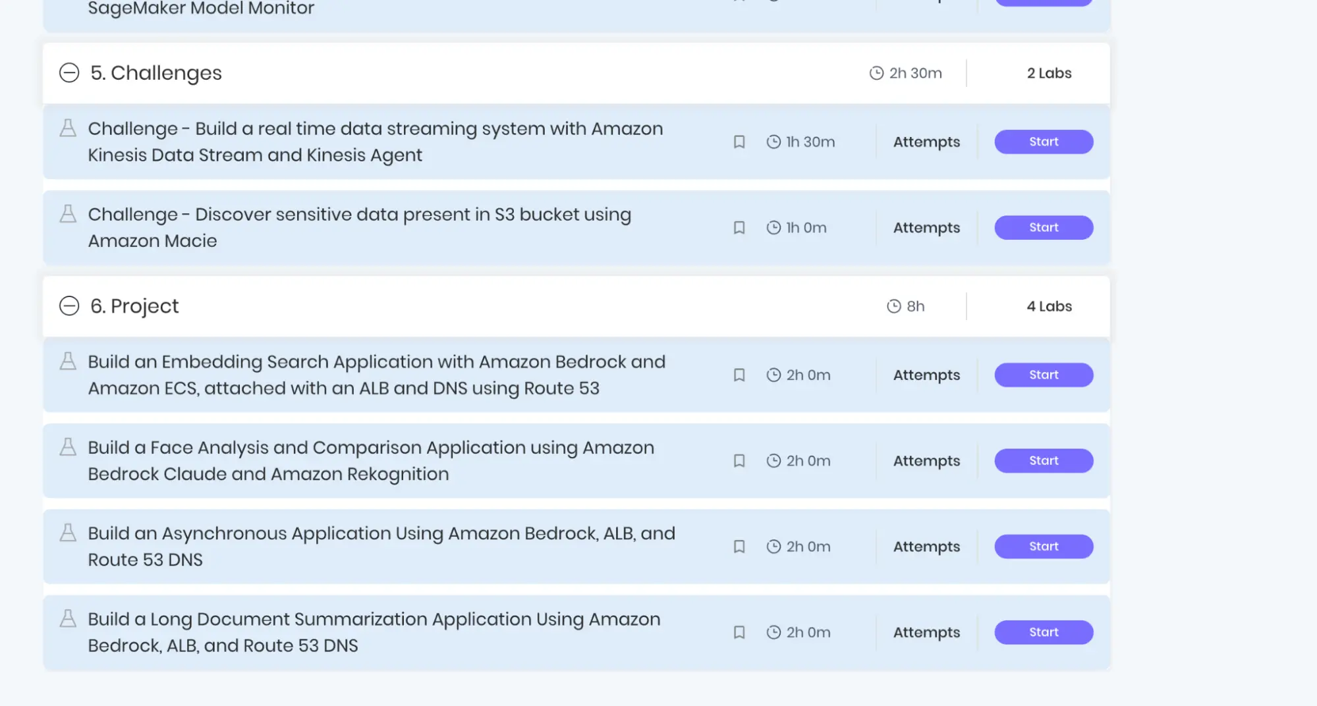1317x706 pixels.
Task: Bookmark the Amazon Macie challenge lab
Action: coord(739,227)
